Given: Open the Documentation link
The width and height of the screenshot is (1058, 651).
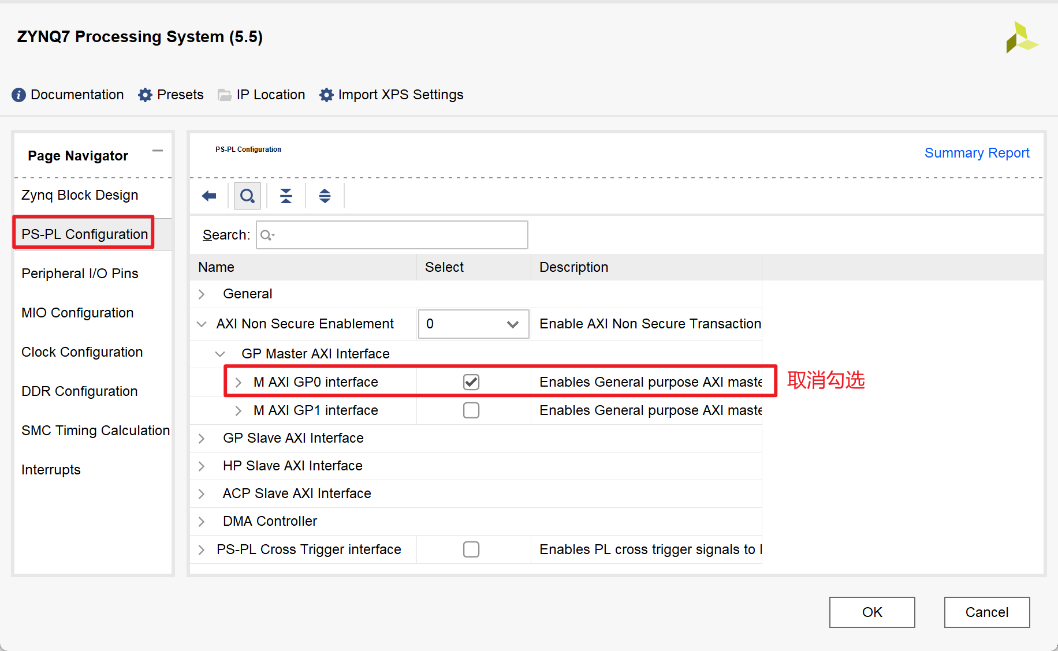Looking at the screenshot, I should (77, 95).
